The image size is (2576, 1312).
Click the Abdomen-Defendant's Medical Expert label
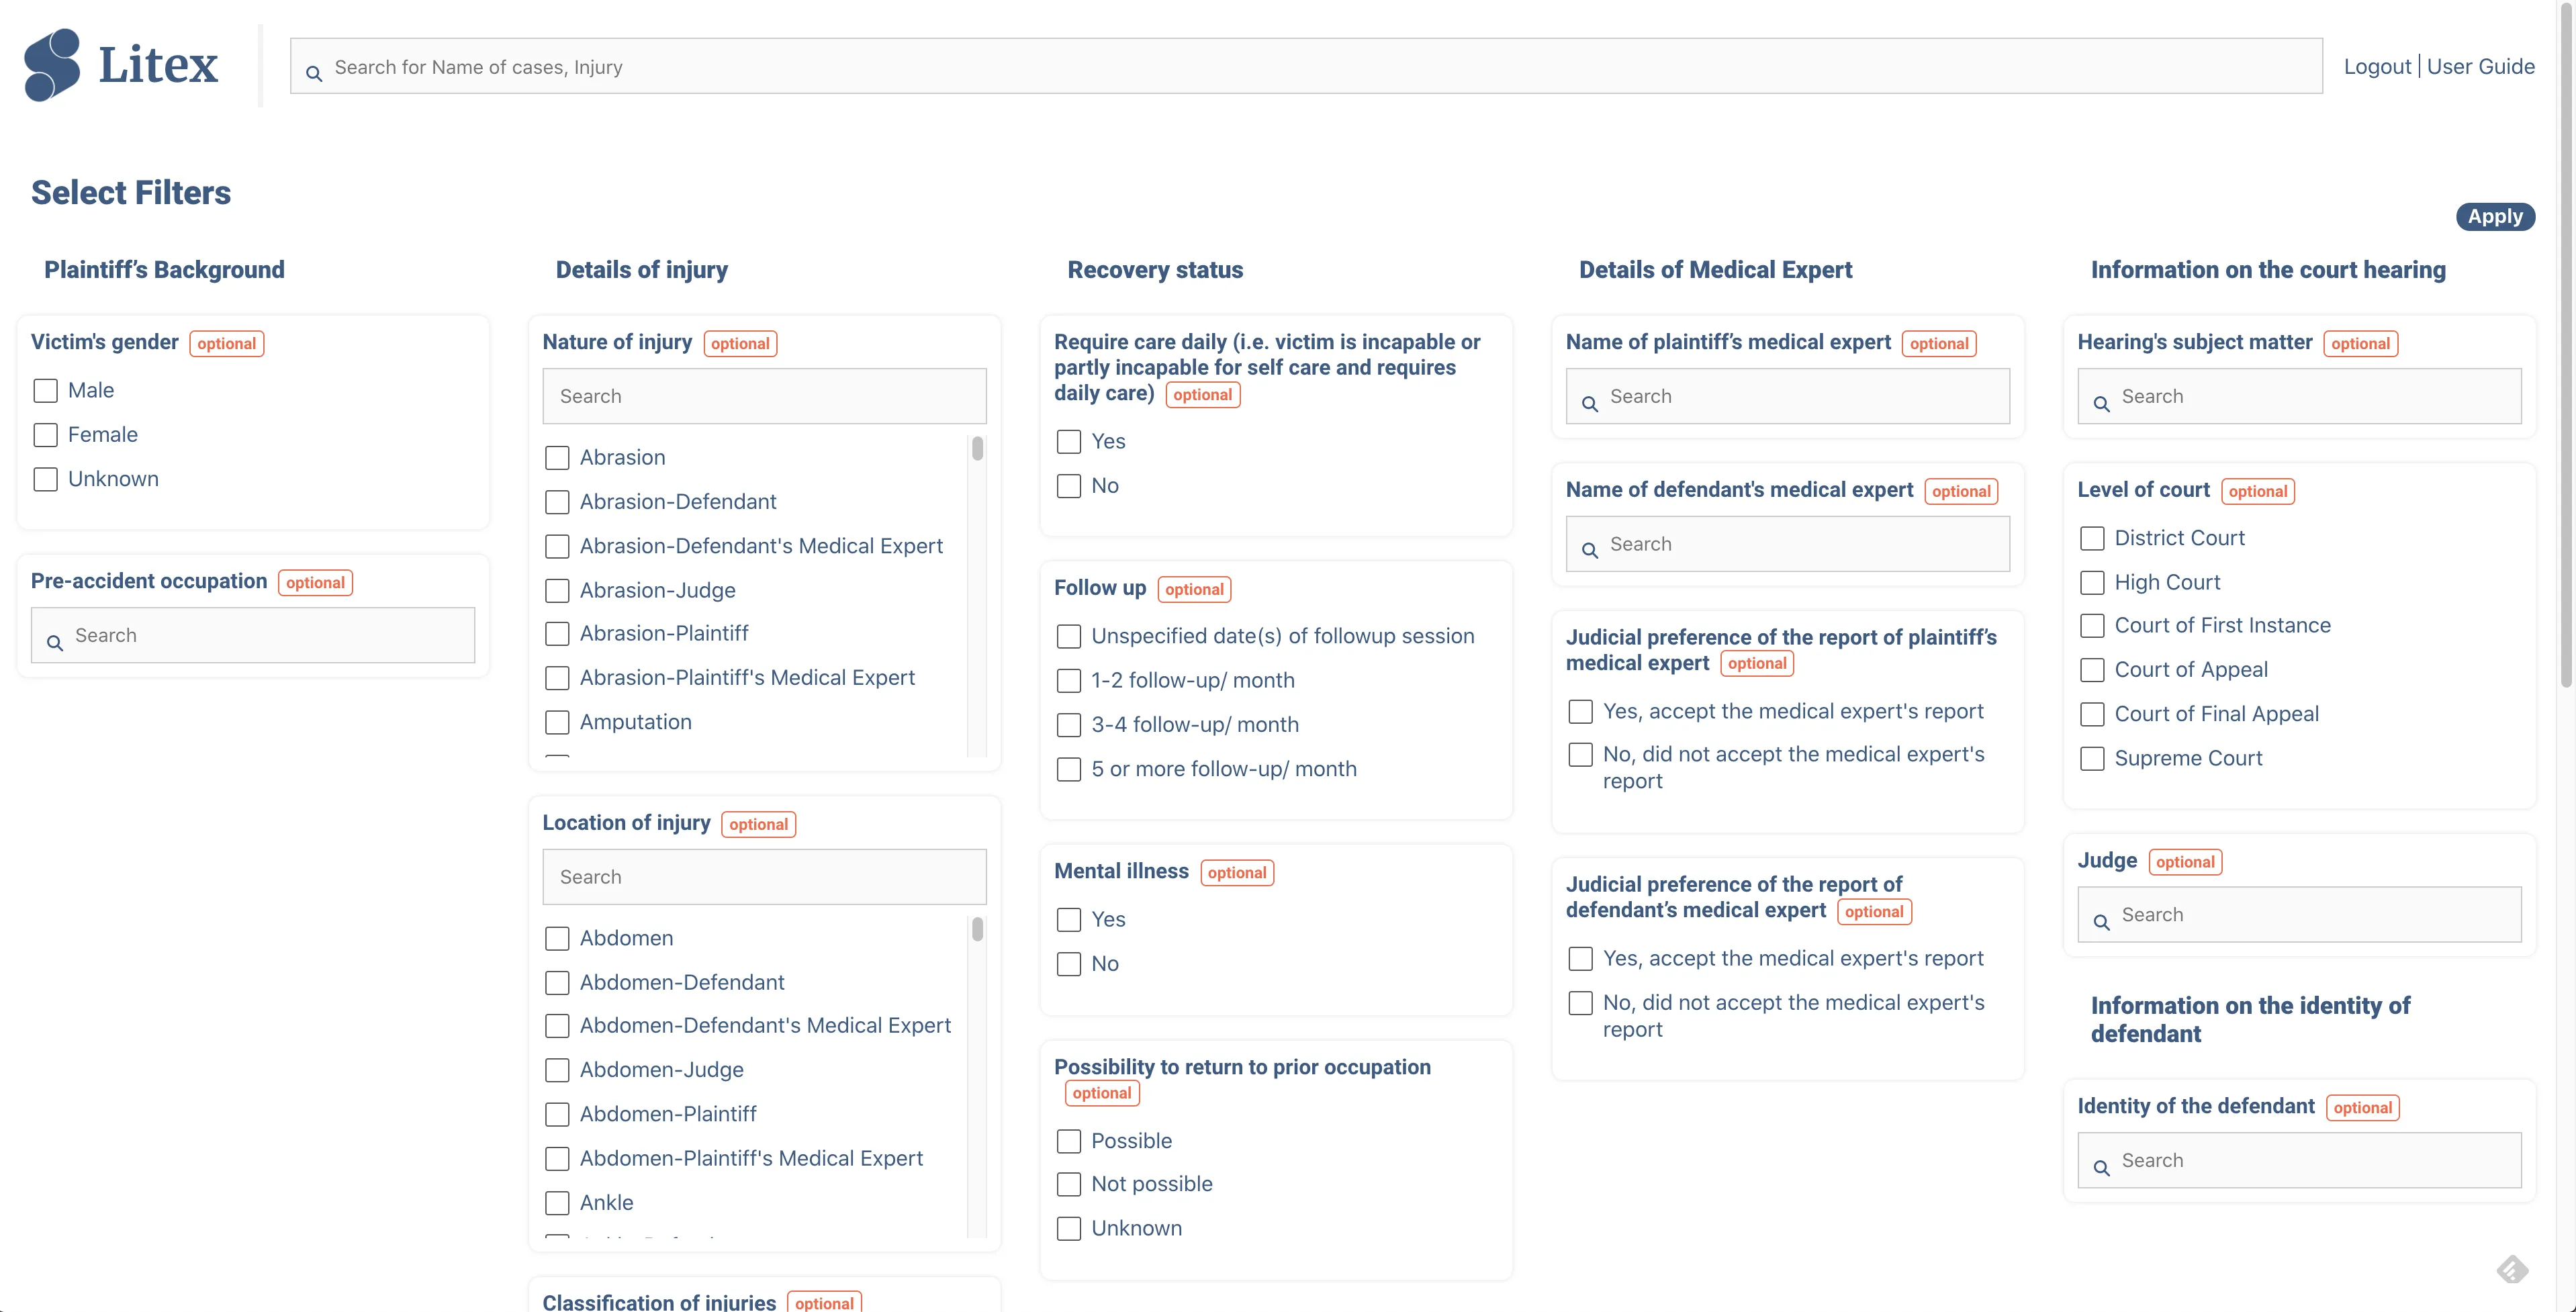(765, 1025)
